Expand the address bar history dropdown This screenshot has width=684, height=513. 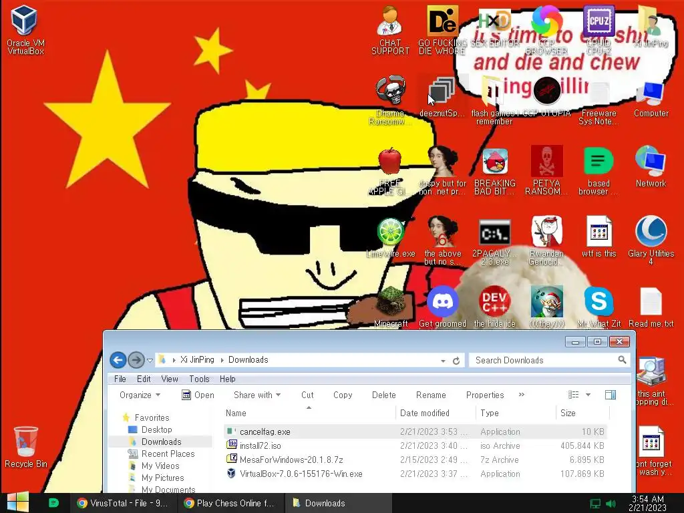coord(444,361)
